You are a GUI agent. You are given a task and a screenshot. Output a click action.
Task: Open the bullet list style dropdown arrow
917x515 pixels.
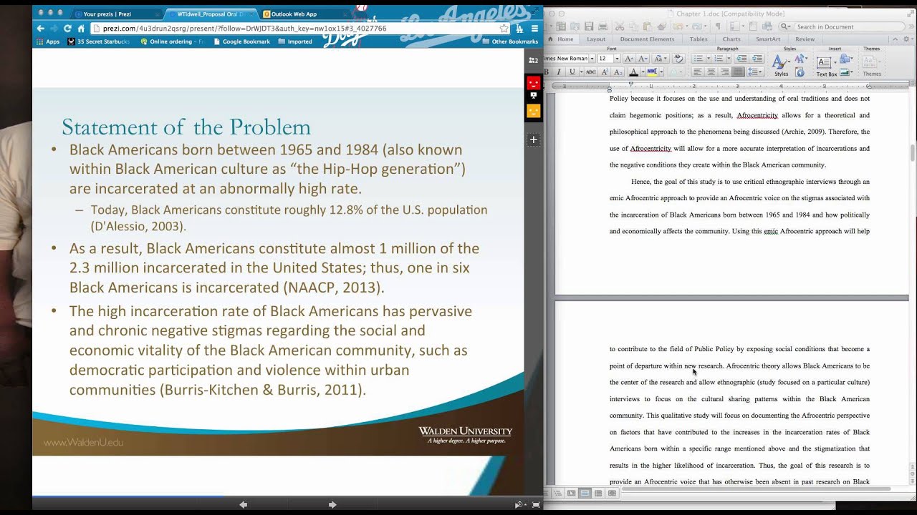pyautogui.click(x=708, y=59)
